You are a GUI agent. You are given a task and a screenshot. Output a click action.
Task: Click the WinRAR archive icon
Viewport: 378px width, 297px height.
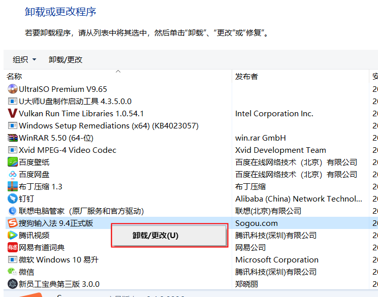click(13, 138)
